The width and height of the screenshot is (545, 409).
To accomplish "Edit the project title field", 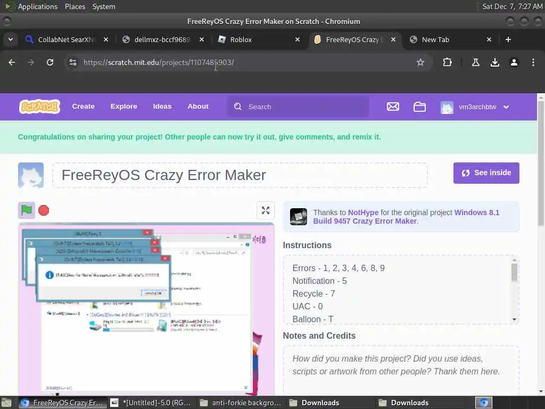I will pyautogui.click(x=240, y=175).
